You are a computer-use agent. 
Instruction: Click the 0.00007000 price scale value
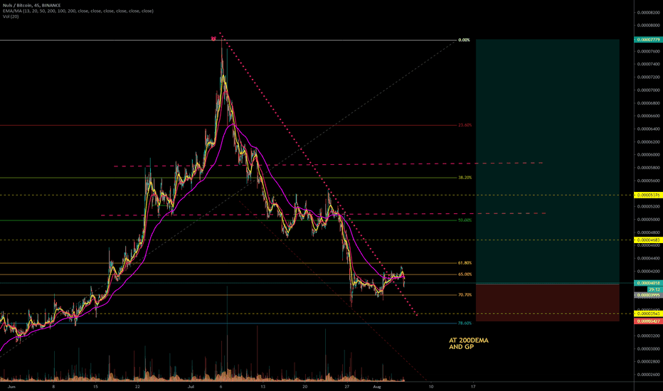(x=649, y=90)
